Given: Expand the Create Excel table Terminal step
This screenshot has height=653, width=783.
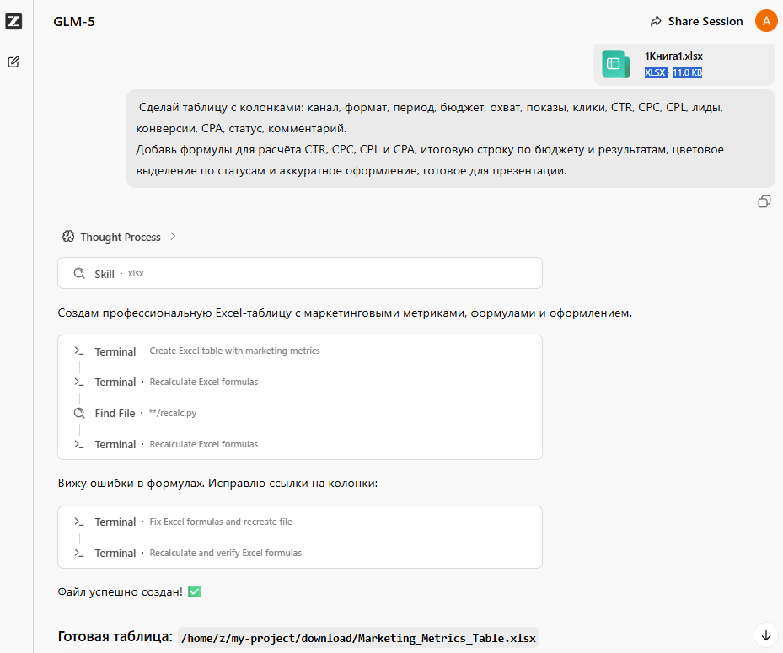Looking at the screenshot, I should point(299,351).
